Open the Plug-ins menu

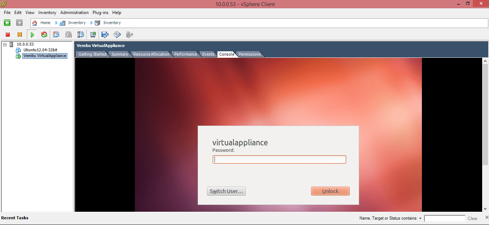tap(100, 12)
